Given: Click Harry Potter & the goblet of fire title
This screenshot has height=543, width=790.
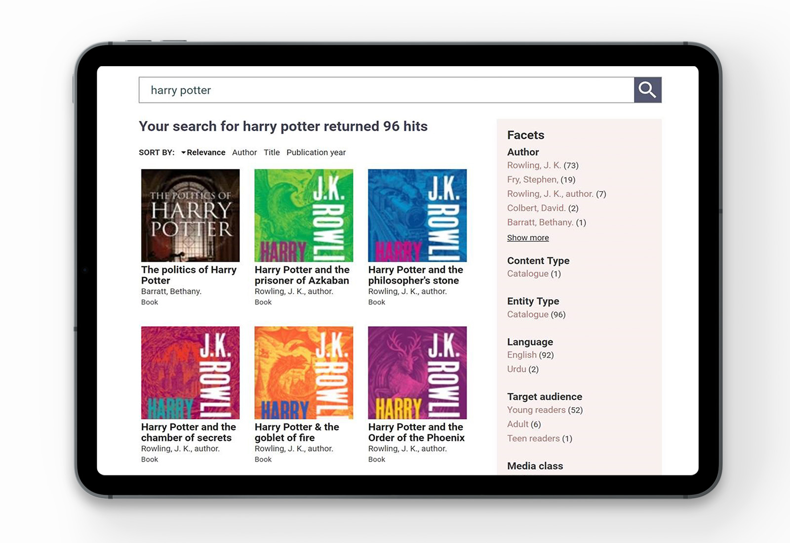Looking at the screenshot, I should pos(297,432).
